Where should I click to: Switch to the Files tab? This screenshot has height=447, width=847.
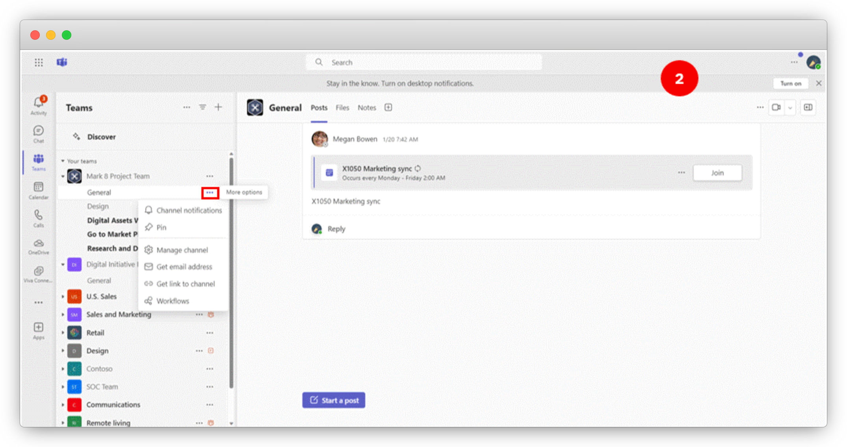point(342,108)
